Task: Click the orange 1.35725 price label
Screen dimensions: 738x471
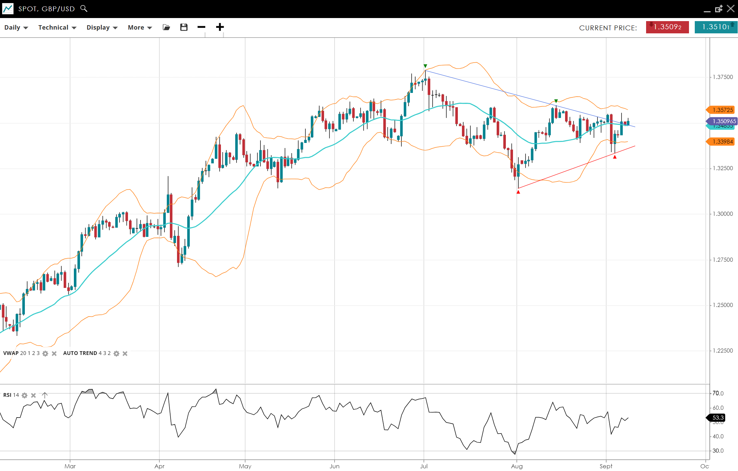Action: point(722,110)
